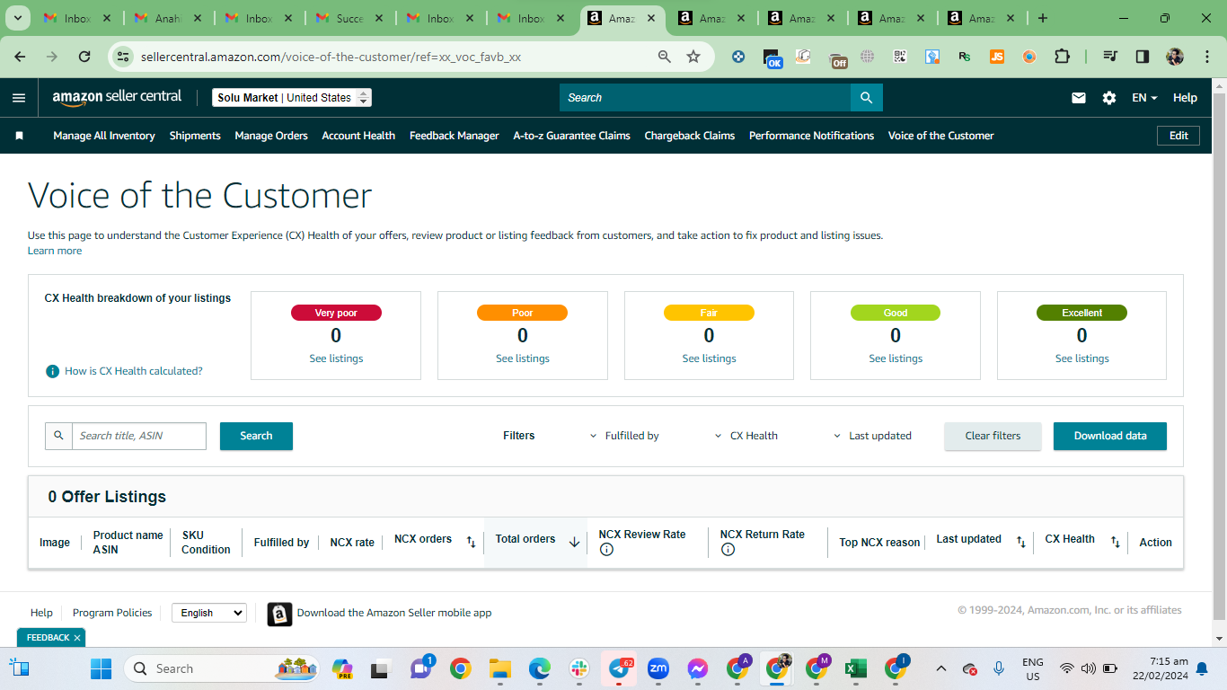Open the Chrome tab search chevron
The width and height of the screenshot is (1227, 690).
[x=18, y=18]
